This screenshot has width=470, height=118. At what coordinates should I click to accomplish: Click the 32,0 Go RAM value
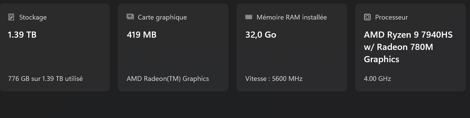[x=261, y=35]
